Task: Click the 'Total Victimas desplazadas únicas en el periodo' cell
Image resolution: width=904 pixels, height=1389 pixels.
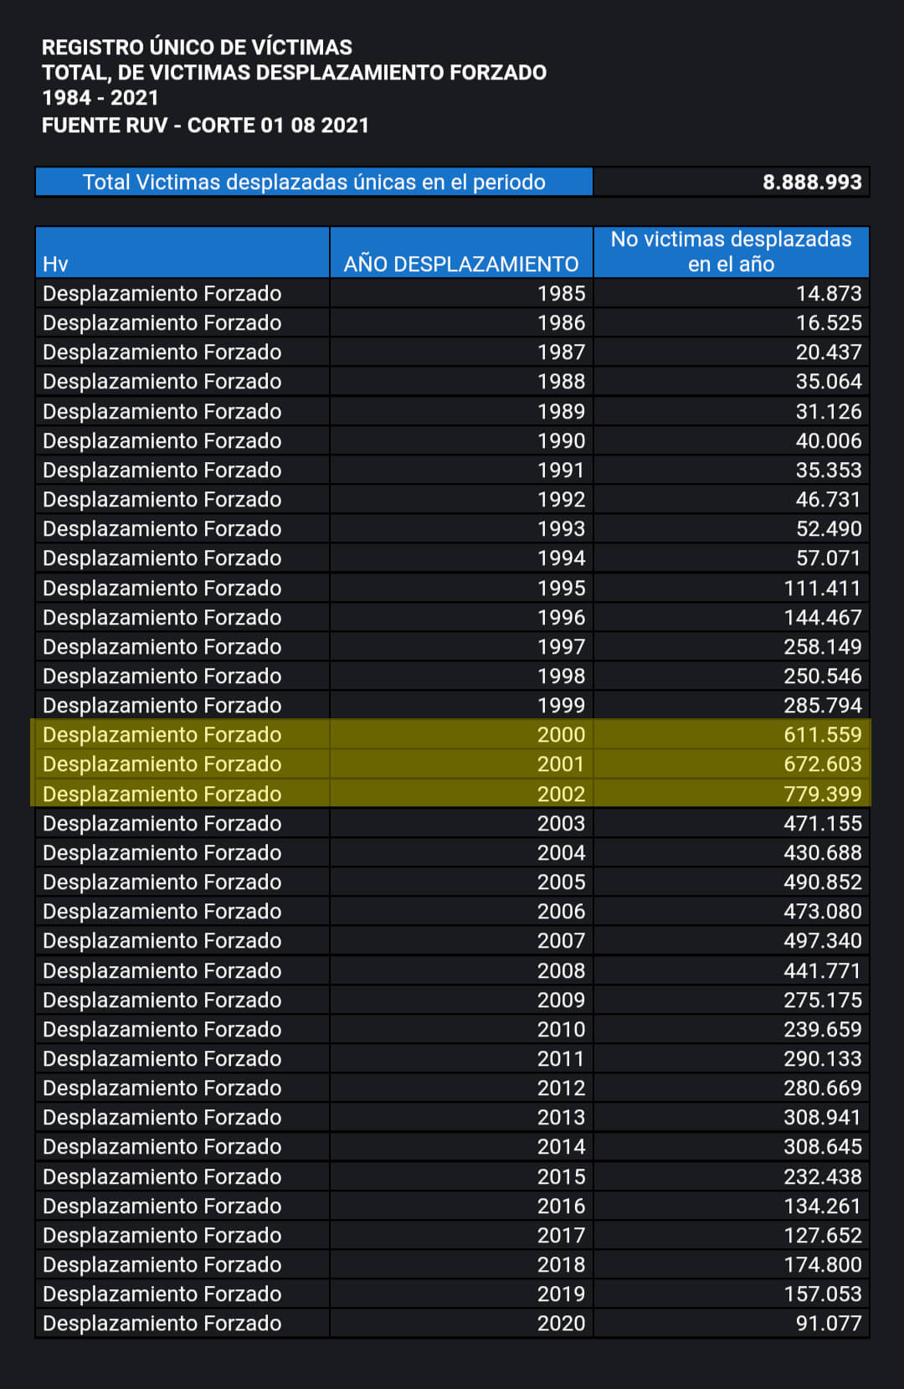Action: tap(314, 182)
